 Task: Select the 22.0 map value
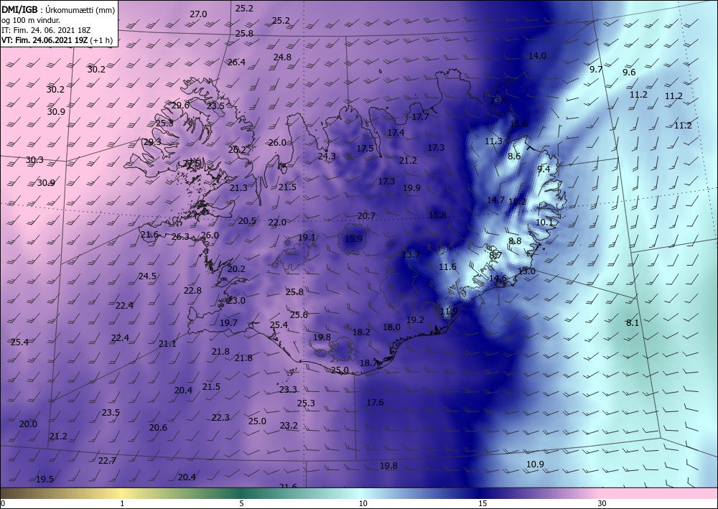[x=277, y=222]
